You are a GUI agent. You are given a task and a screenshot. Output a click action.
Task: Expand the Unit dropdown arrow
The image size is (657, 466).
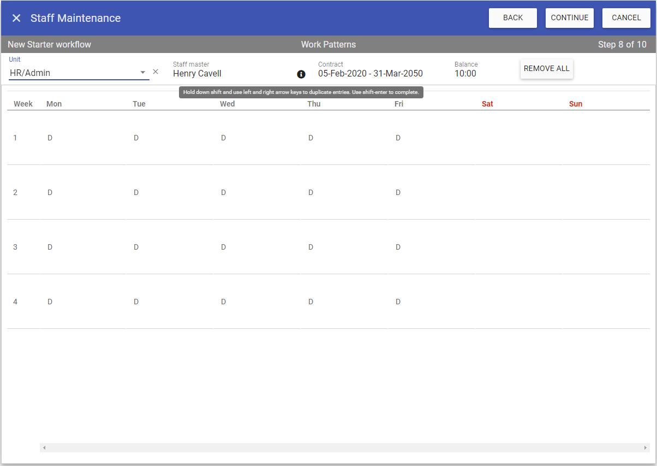point(143,72)
